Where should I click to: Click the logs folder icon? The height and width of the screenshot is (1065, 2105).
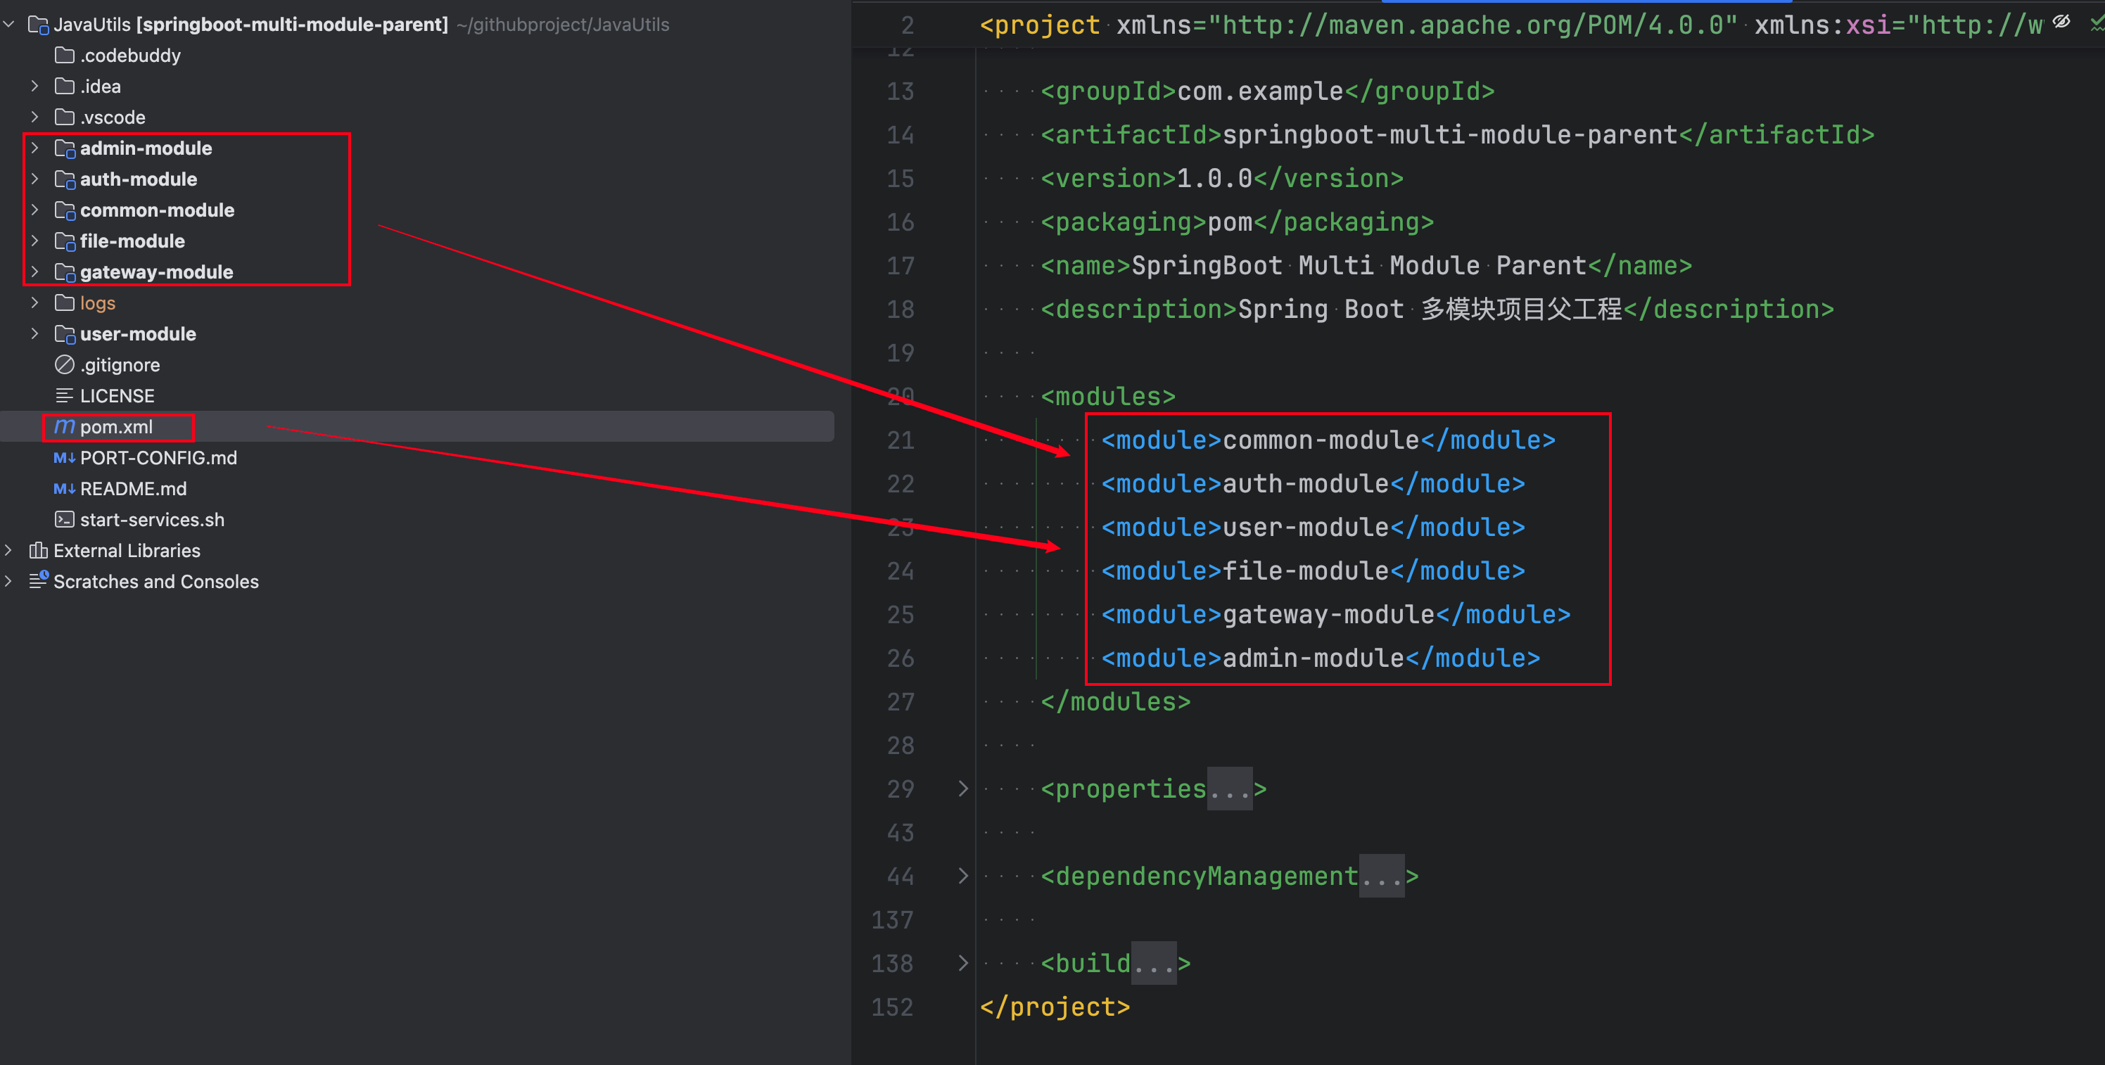pyautogui.click(x=65, y=303)
